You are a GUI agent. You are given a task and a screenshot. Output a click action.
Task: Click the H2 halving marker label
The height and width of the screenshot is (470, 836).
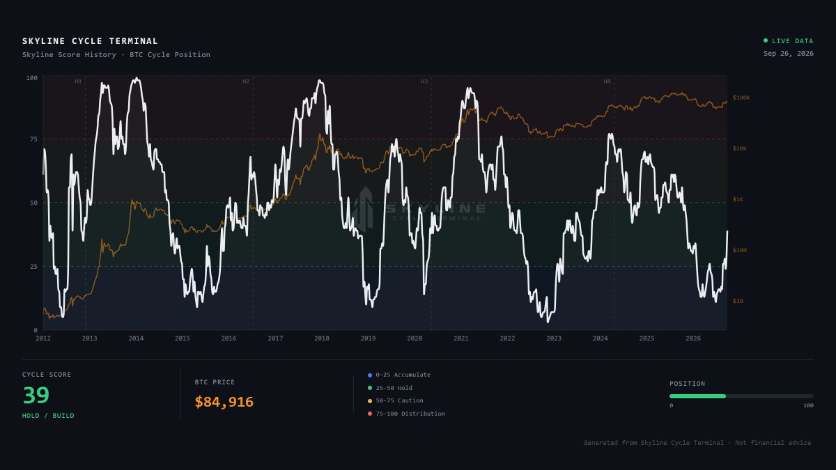246,81
